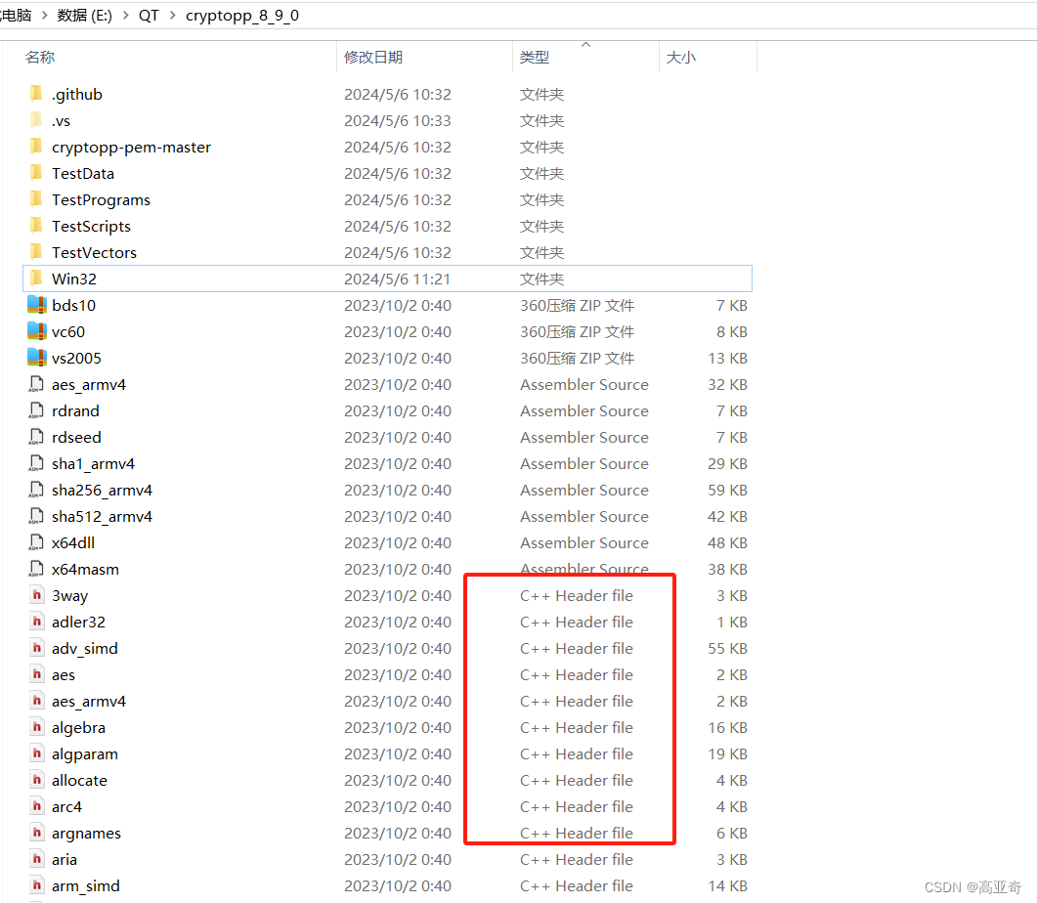Sort files by the 修改日期 column header
Image resolution: width=1037 pixels, height=903 pixels.
373,58
